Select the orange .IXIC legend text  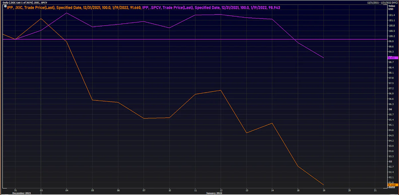pos(74,7)
